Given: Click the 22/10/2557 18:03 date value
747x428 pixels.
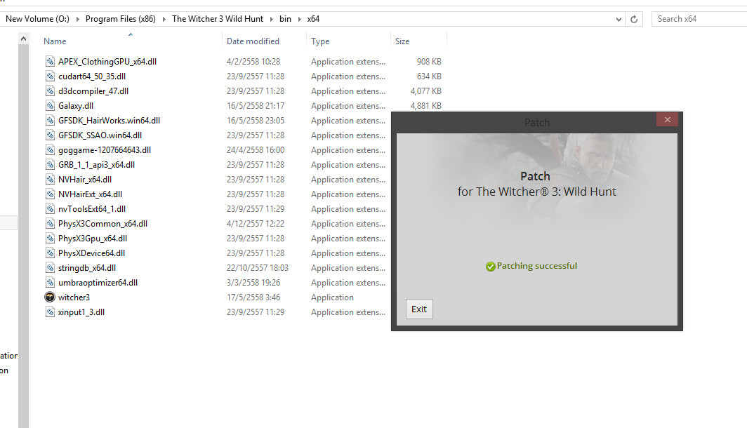Looking at the screenshot, I should pyautogui.click(x=258, y=268).
